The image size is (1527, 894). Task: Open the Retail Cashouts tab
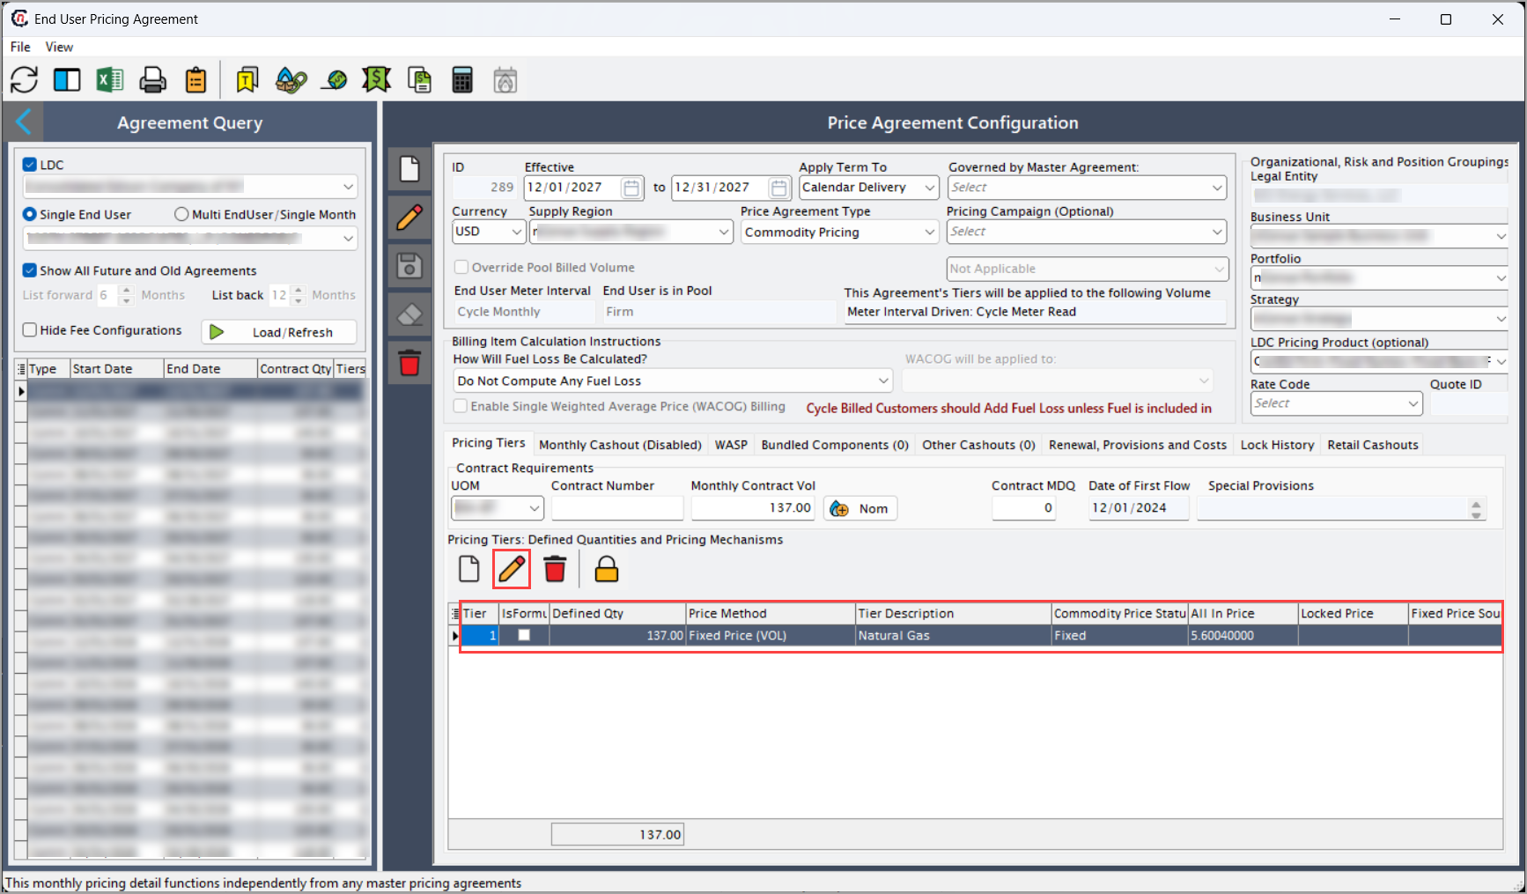point(1373,445)
